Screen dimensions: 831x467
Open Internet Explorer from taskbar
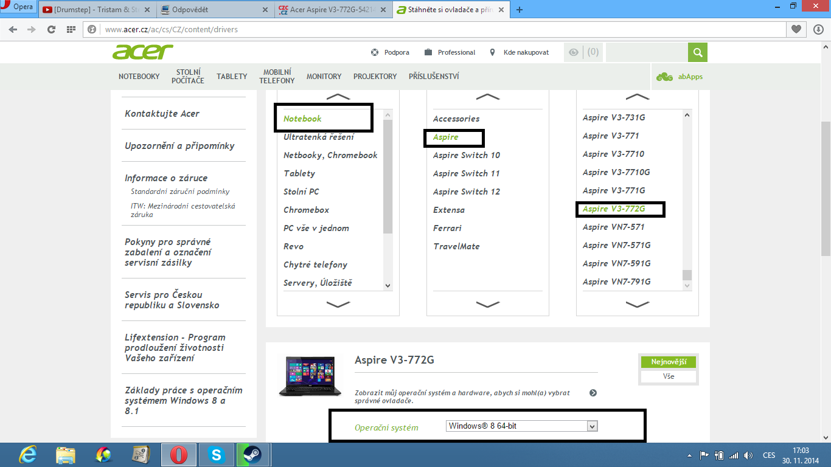[28, 455]
